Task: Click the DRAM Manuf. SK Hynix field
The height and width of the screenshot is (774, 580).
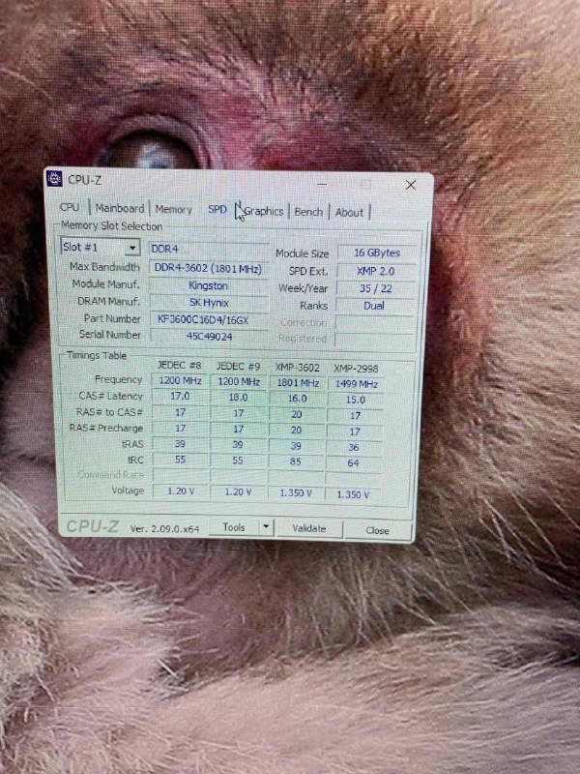Action: (209, 303)
